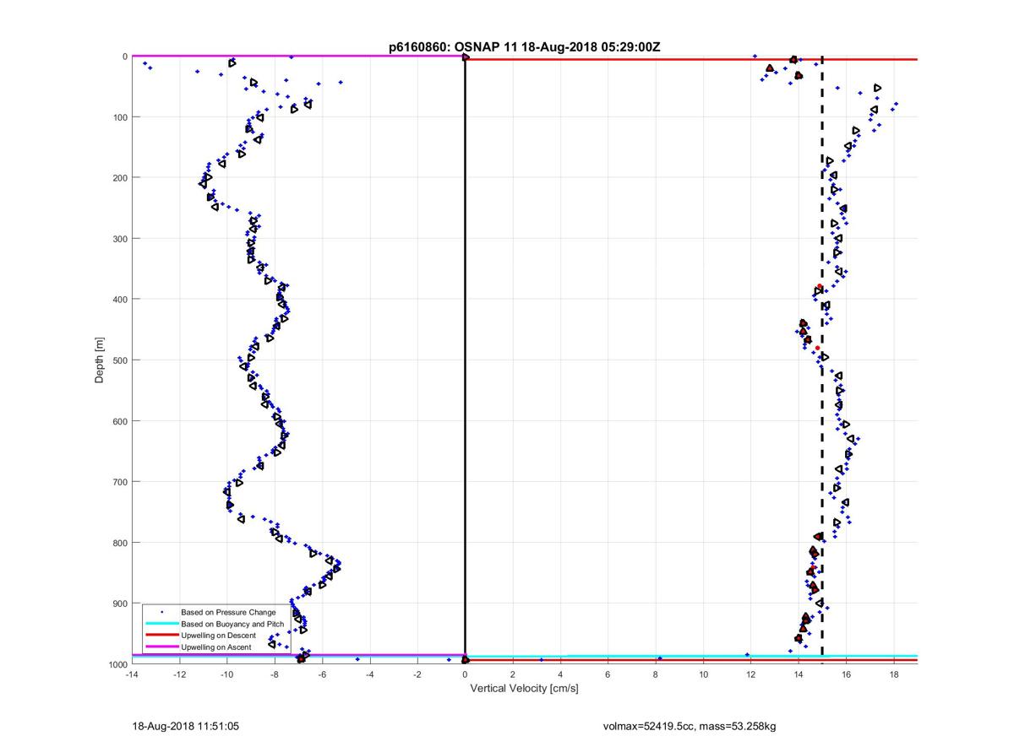Click the '0' tick label on the velocity axis

click(x=466, y=675)
